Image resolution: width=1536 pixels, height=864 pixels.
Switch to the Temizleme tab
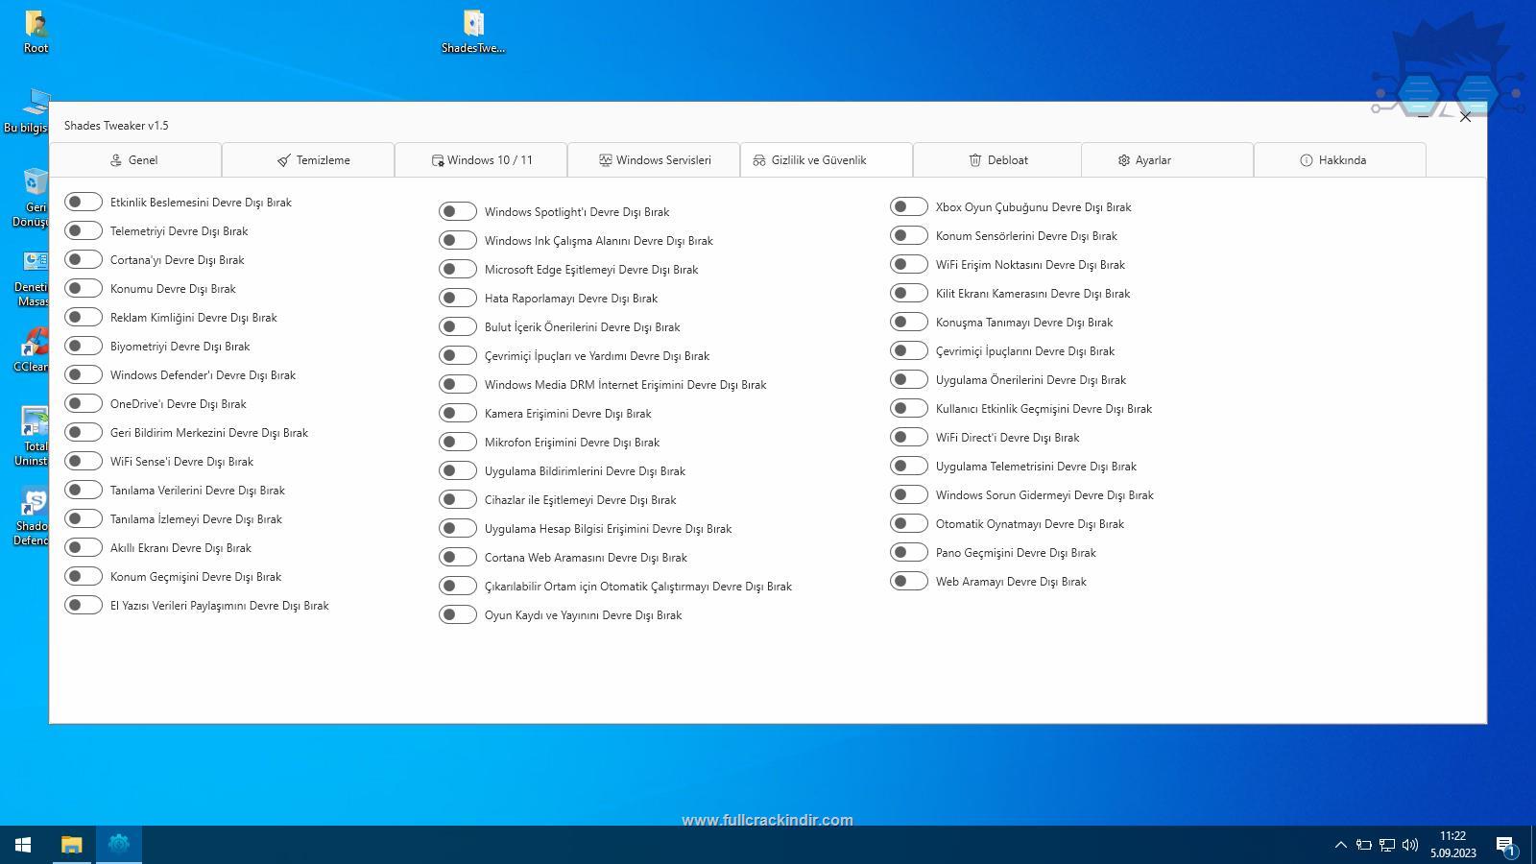(x=308, y=160)
